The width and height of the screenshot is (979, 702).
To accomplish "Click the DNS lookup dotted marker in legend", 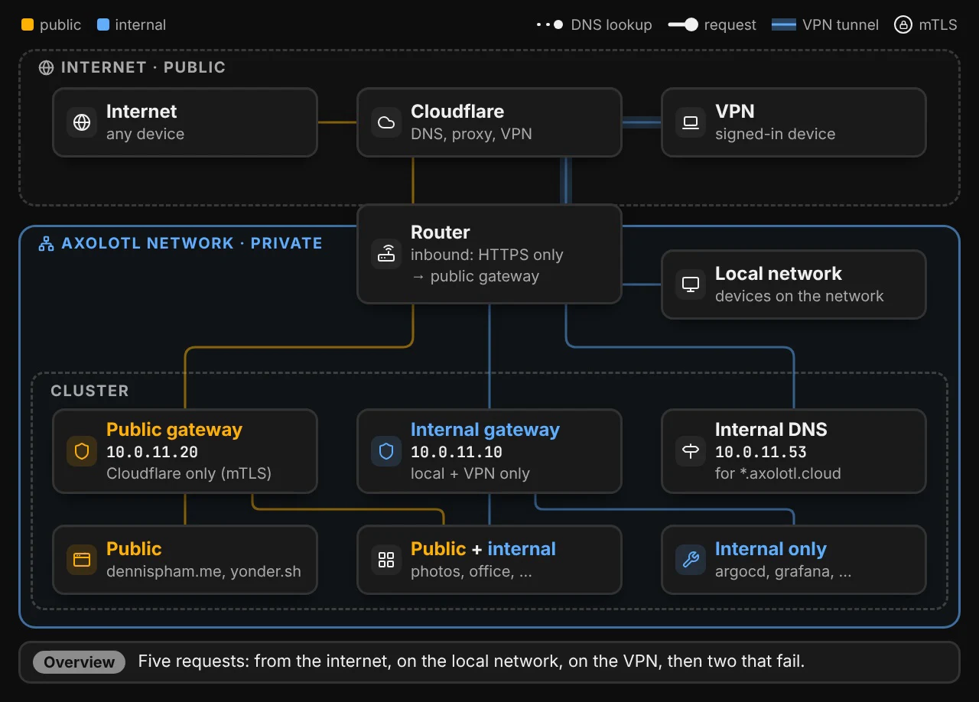I will (x=550, y=24).
